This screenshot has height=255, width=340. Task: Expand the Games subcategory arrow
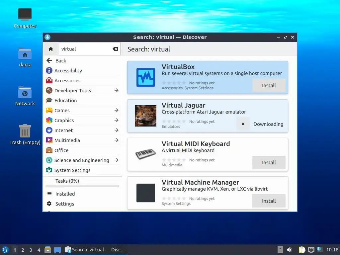point(117,110)
